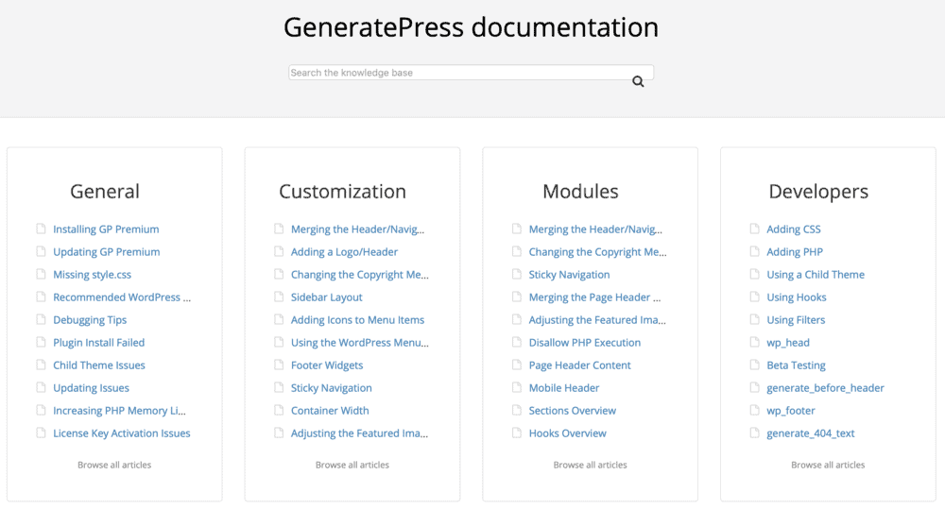The width and height of the screenshot is (945, 509).
Task: Open the Using a Child Theme article
Action: click(816, 275)
